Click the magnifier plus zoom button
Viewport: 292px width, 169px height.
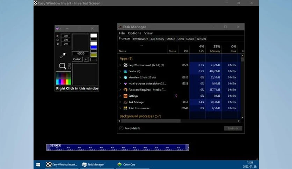[69, 64]
